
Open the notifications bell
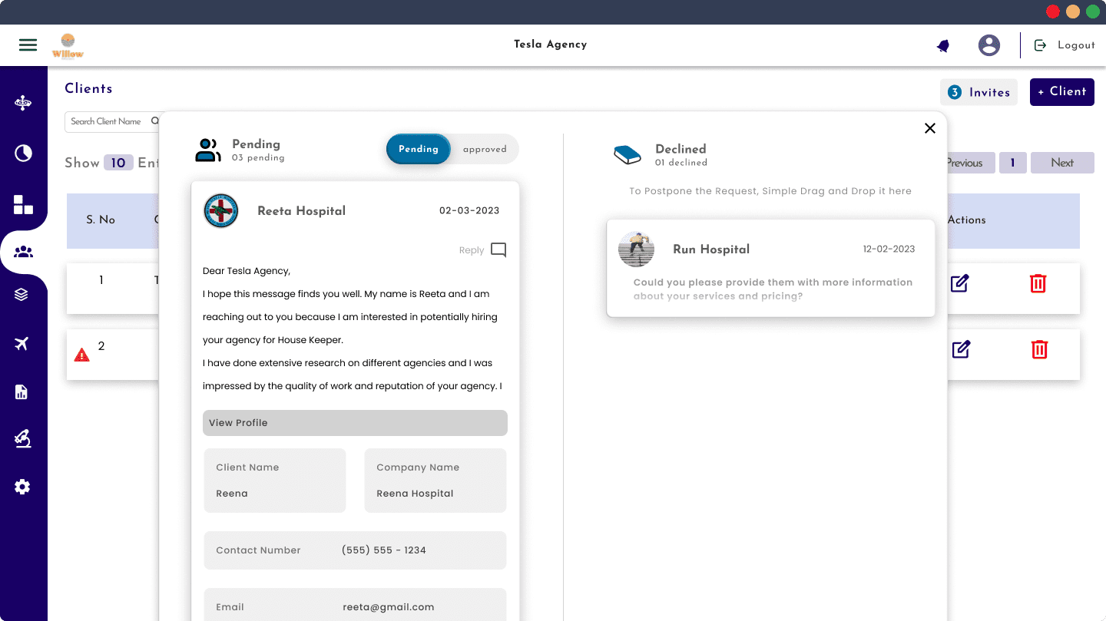[x=943, y=46]
